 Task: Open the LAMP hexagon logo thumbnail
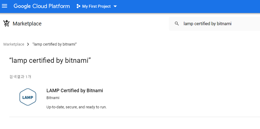[28, 97]
